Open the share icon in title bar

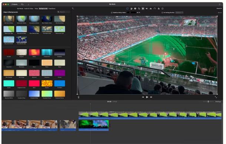click(x=220, y=4)
